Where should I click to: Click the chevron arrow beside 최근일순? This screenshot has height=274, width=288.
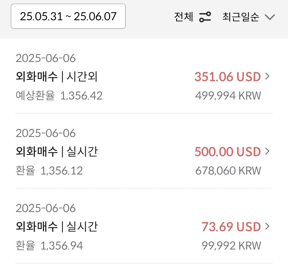point(270,17)
